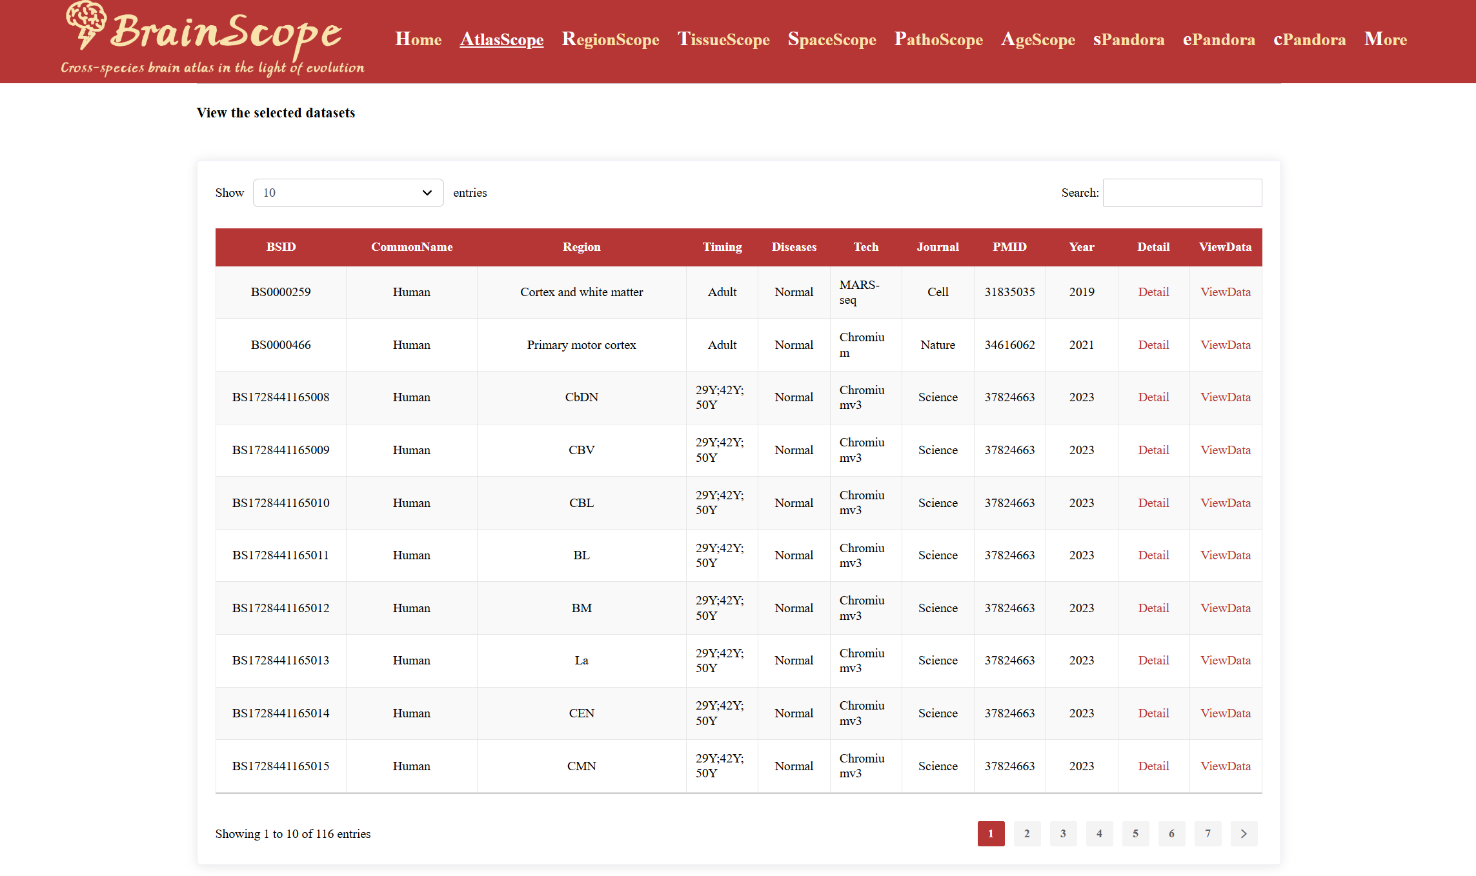
Task: Go to page 2
Action: (x=1027, y=833)
